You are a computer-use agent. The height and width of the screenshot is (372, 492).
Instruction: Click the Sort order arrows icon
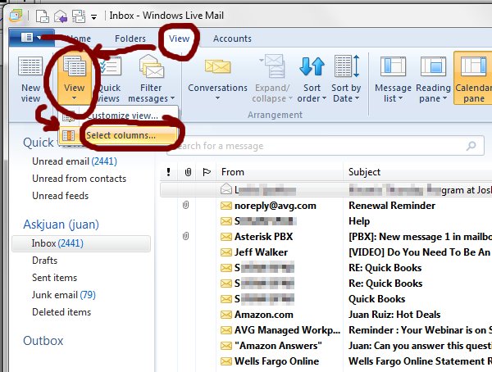(x=312, y=66)
